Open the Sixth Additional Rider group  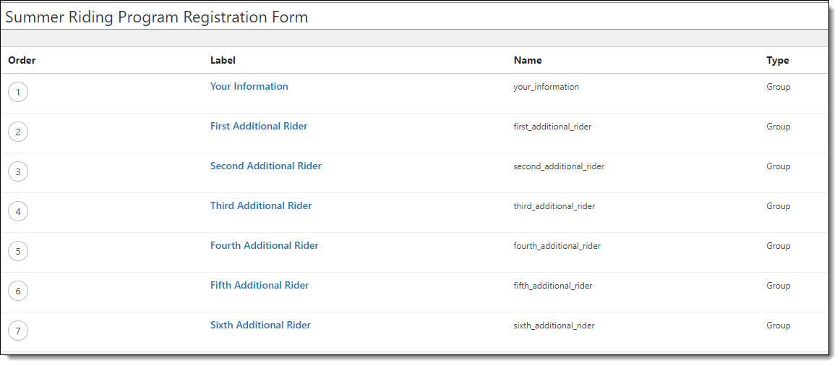[260, 325]
